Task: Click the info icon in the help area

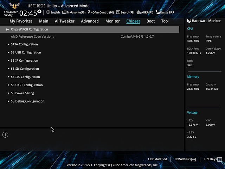Action: 5,134
